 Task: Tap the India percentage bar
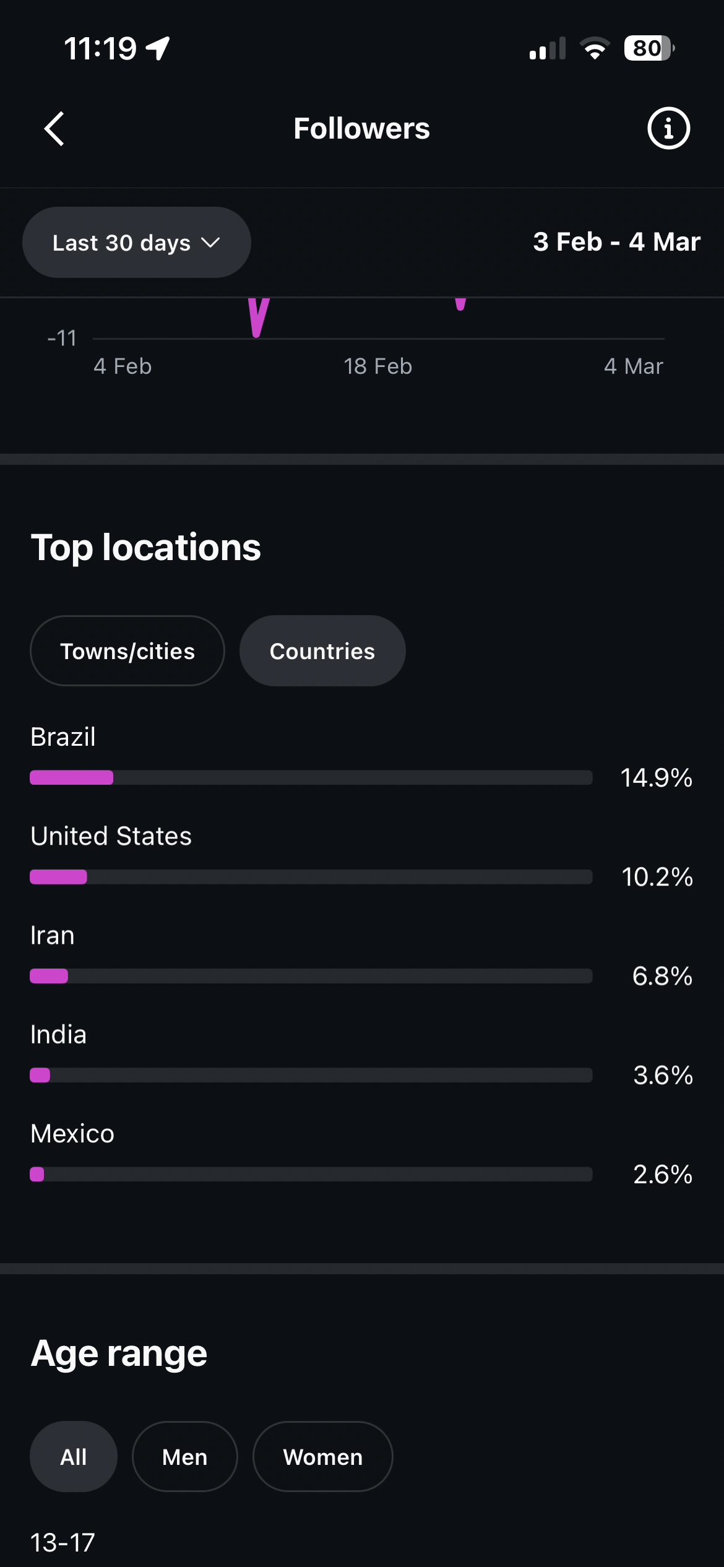click(311, 1075)
